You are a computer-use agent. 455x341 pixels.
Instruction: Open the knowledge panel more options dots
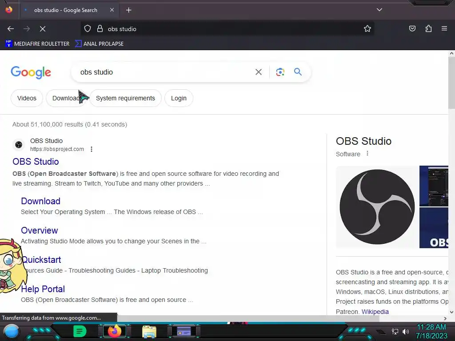367,153
